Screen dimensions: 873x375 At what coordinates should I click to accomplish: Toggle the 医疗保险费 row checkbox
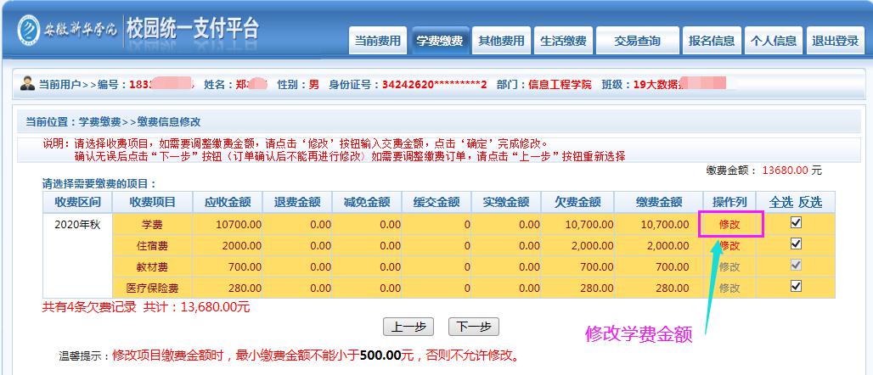pyautogui.click(x=796, y=286)
